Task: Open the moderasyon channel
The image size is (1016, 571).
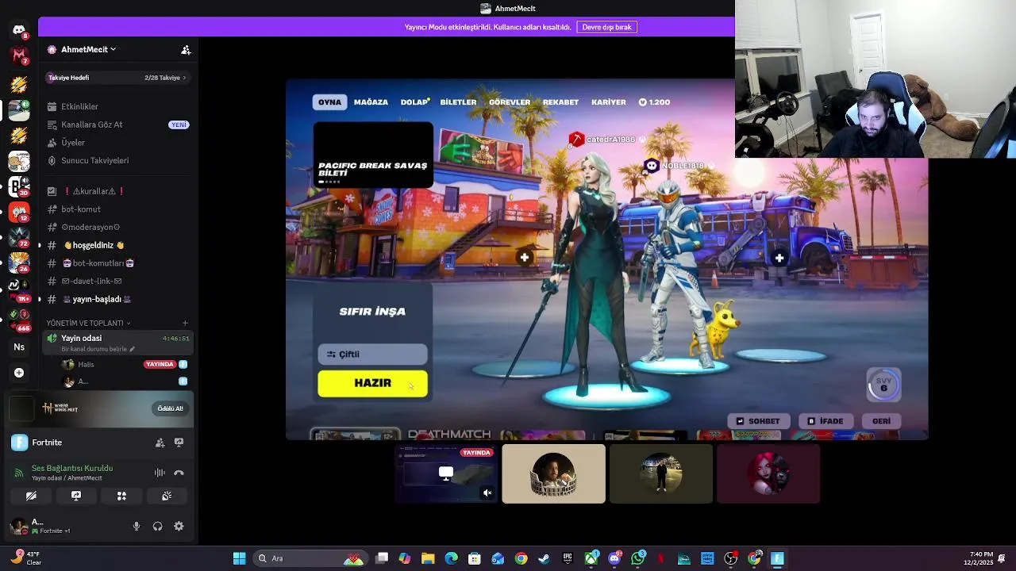Action: [117, 227]
